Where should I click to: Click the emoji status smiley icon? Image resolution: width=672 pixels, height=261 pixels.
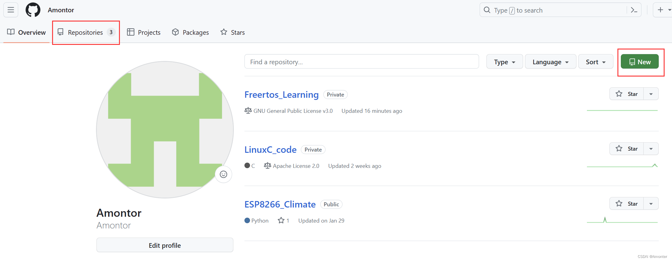[x=223, y=174]
